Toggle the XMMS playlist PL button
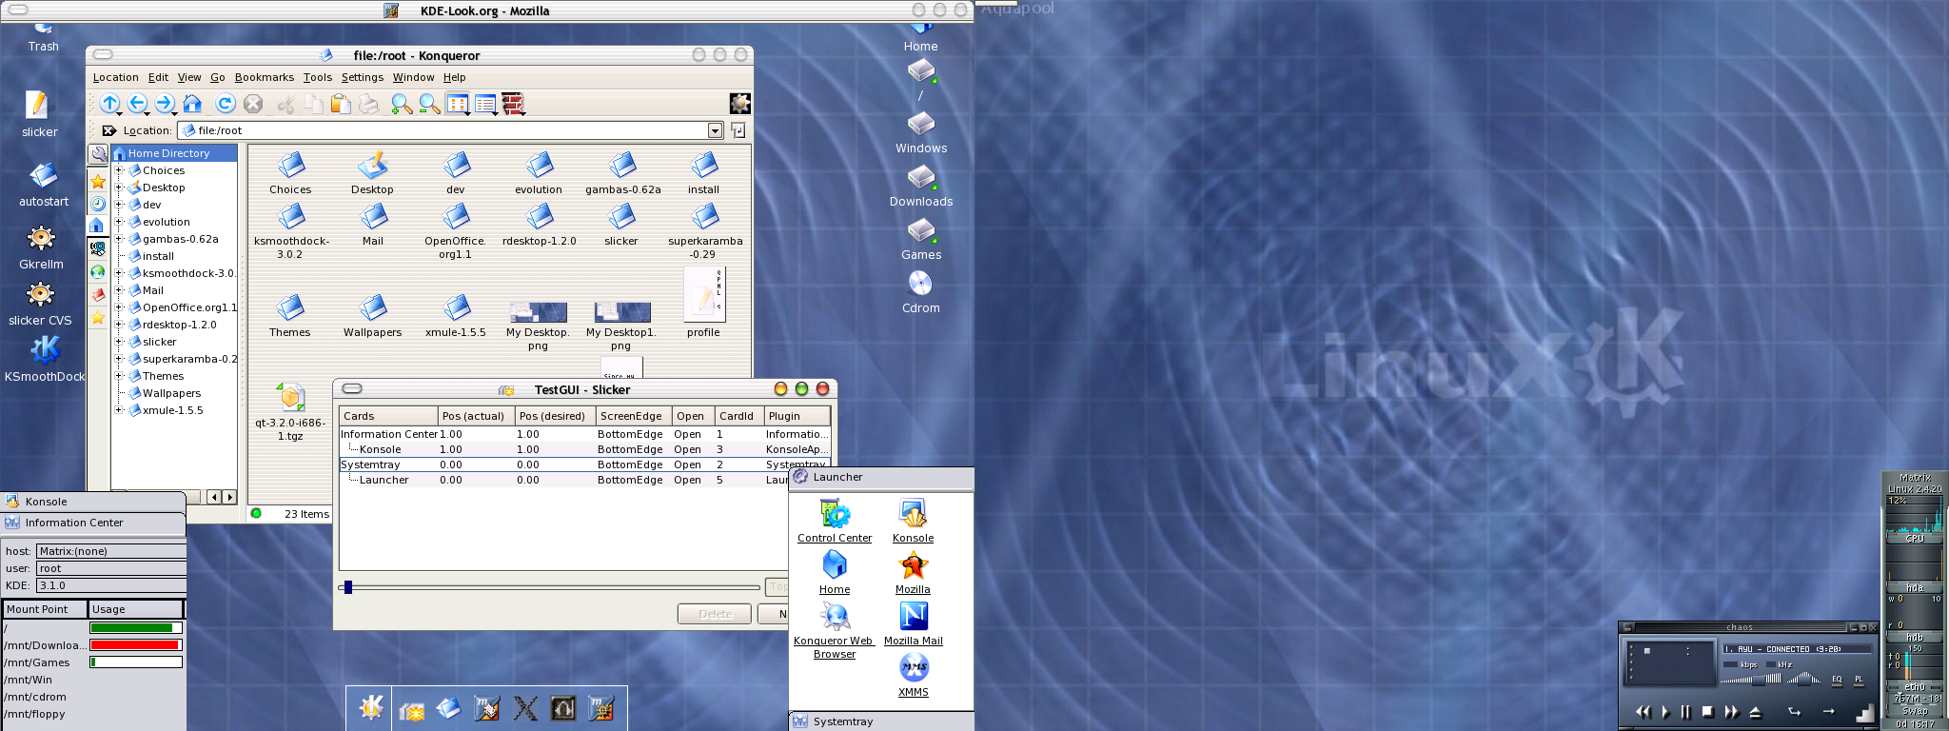This screenshot has width=1949, height=731. click(1859, 682)
